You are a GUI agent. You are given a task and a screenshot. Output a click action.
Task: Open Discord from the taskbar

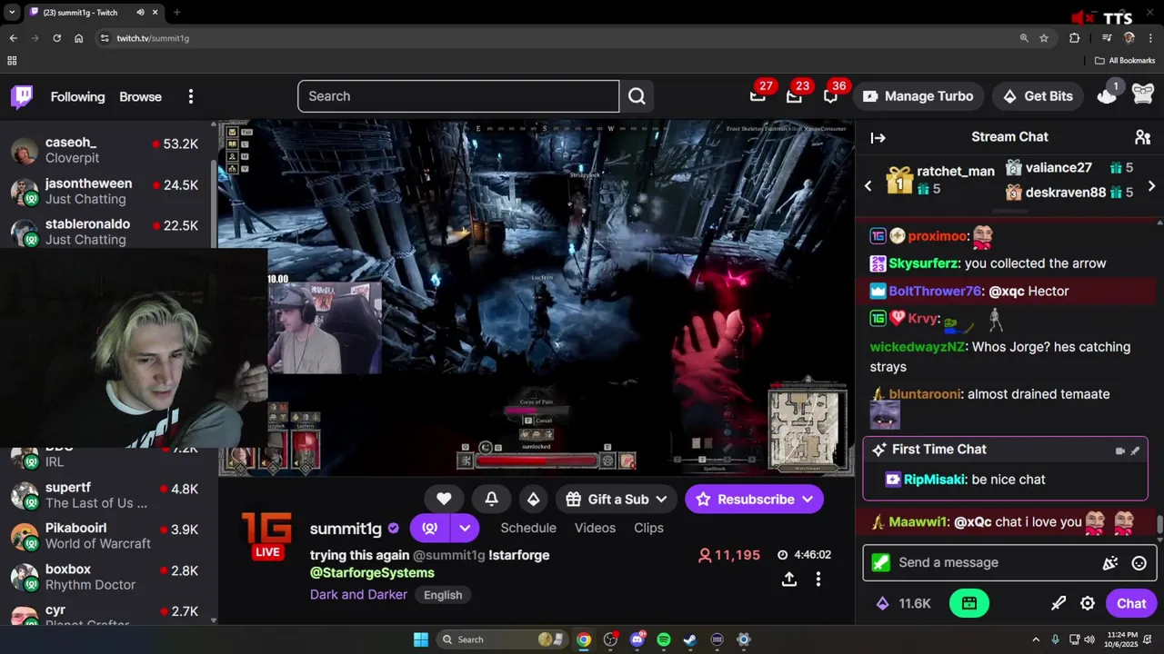pyautogui.click(x=637, y=639)
